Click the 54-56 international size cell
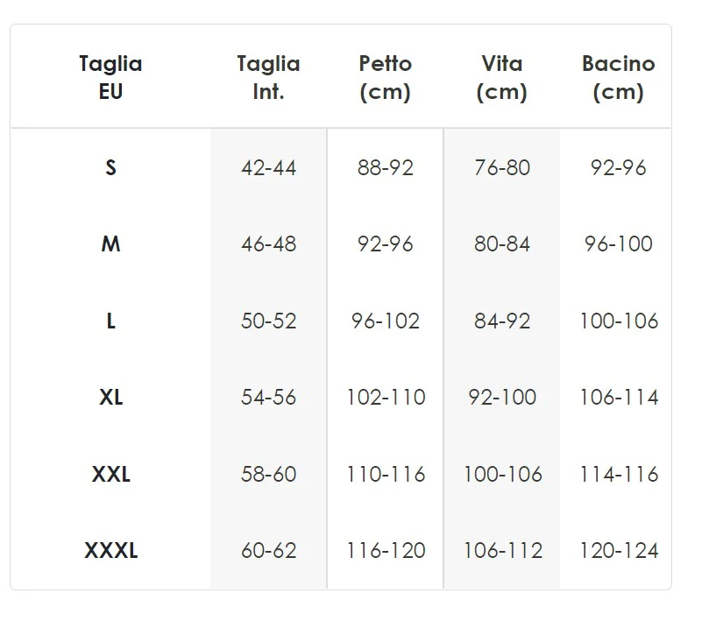This screenshot has width=709, height=621. (x=268, y=397)
